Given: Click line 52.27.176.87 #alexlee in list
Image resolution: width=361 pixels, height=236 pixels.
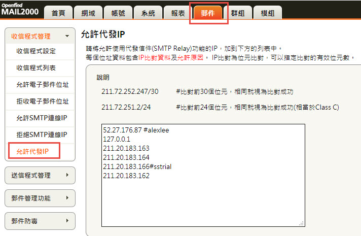Looking at the screenshot, I should [x=136, y=130].
